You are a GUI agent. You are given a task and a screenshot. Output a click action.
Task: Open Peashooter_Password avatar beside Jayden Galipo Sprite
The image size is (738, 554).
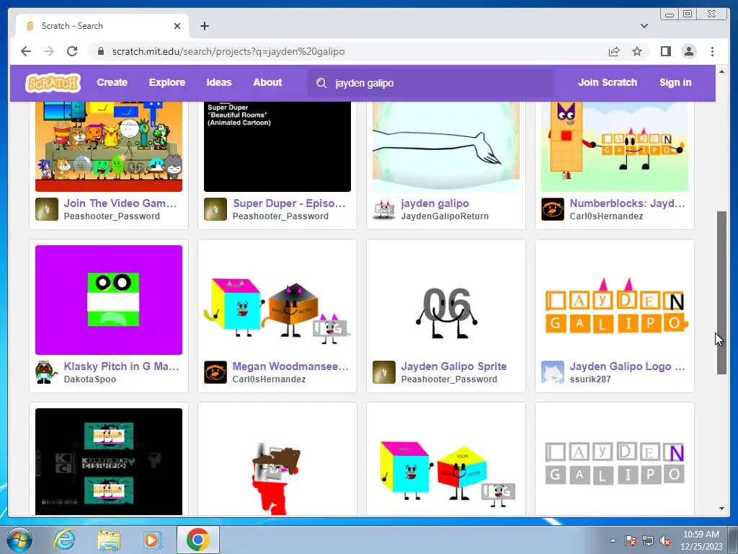(x=383, y=372)
